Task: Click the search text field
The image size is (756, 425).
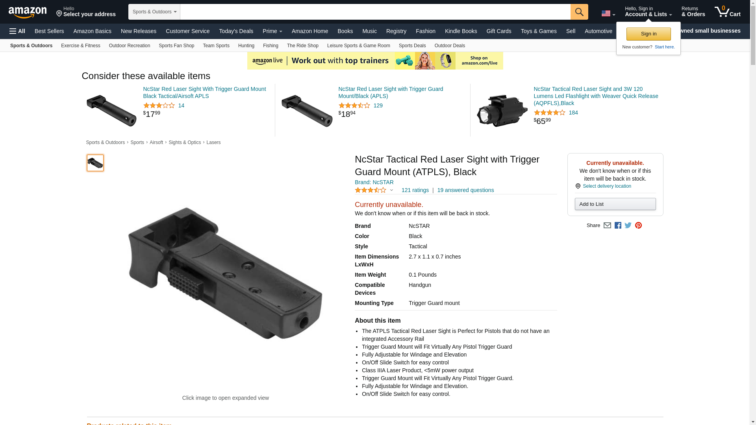Action: 375,12
